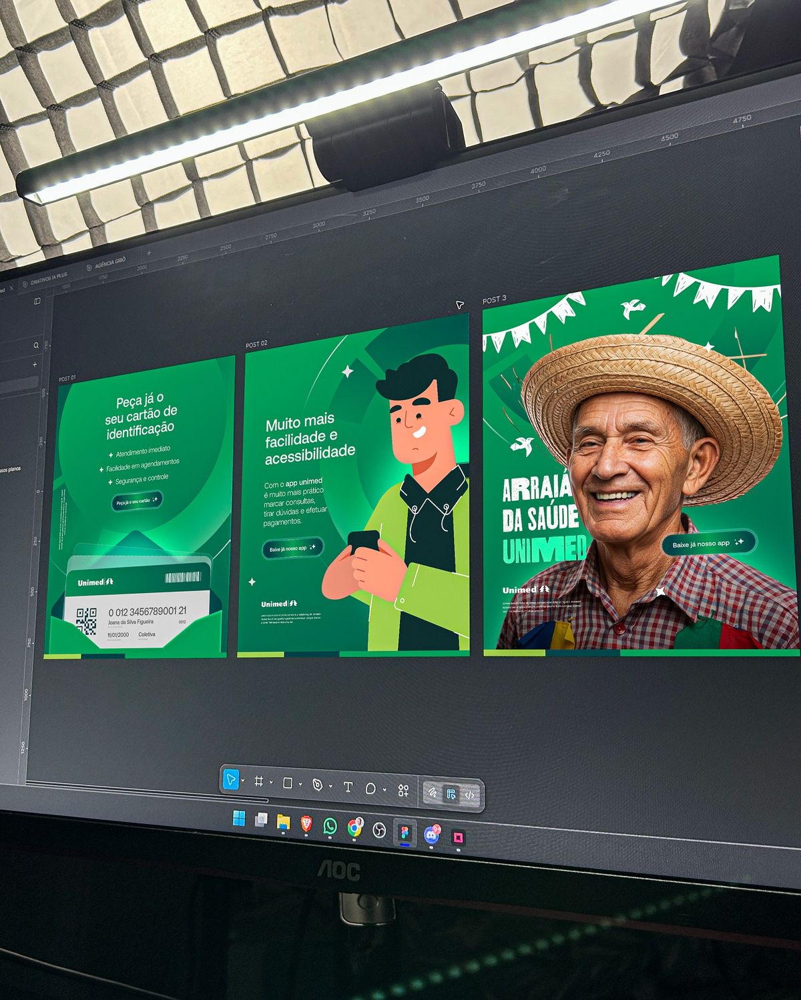Open the Windows Start menu
This screenshot has width=801, height=1000.
(238, 818)
